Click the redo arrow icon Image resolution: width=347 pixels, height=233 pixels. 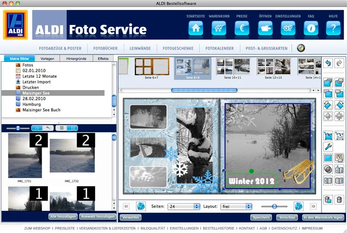click(339, 64)
